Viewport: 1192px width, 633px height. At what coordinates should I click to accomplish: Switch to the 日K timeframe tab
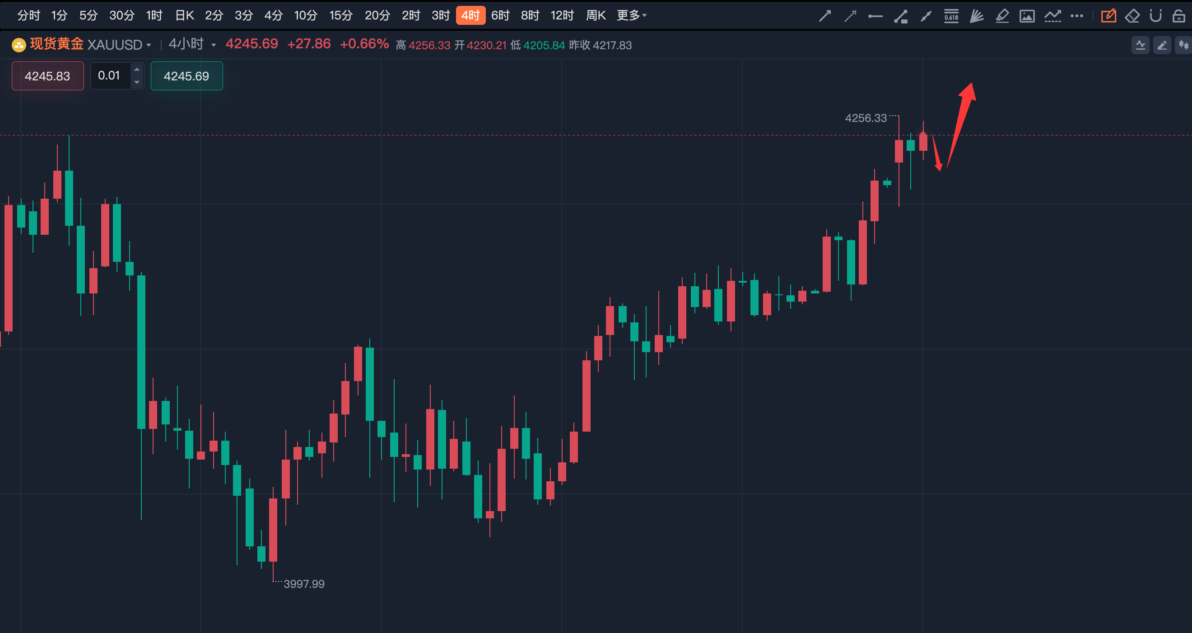pos(184,15)
